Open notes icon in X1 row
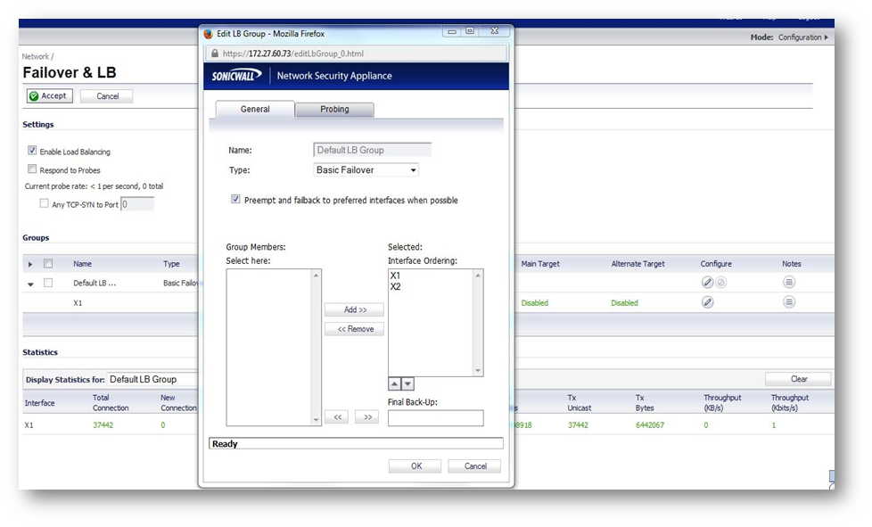 [x=789, y=302]
